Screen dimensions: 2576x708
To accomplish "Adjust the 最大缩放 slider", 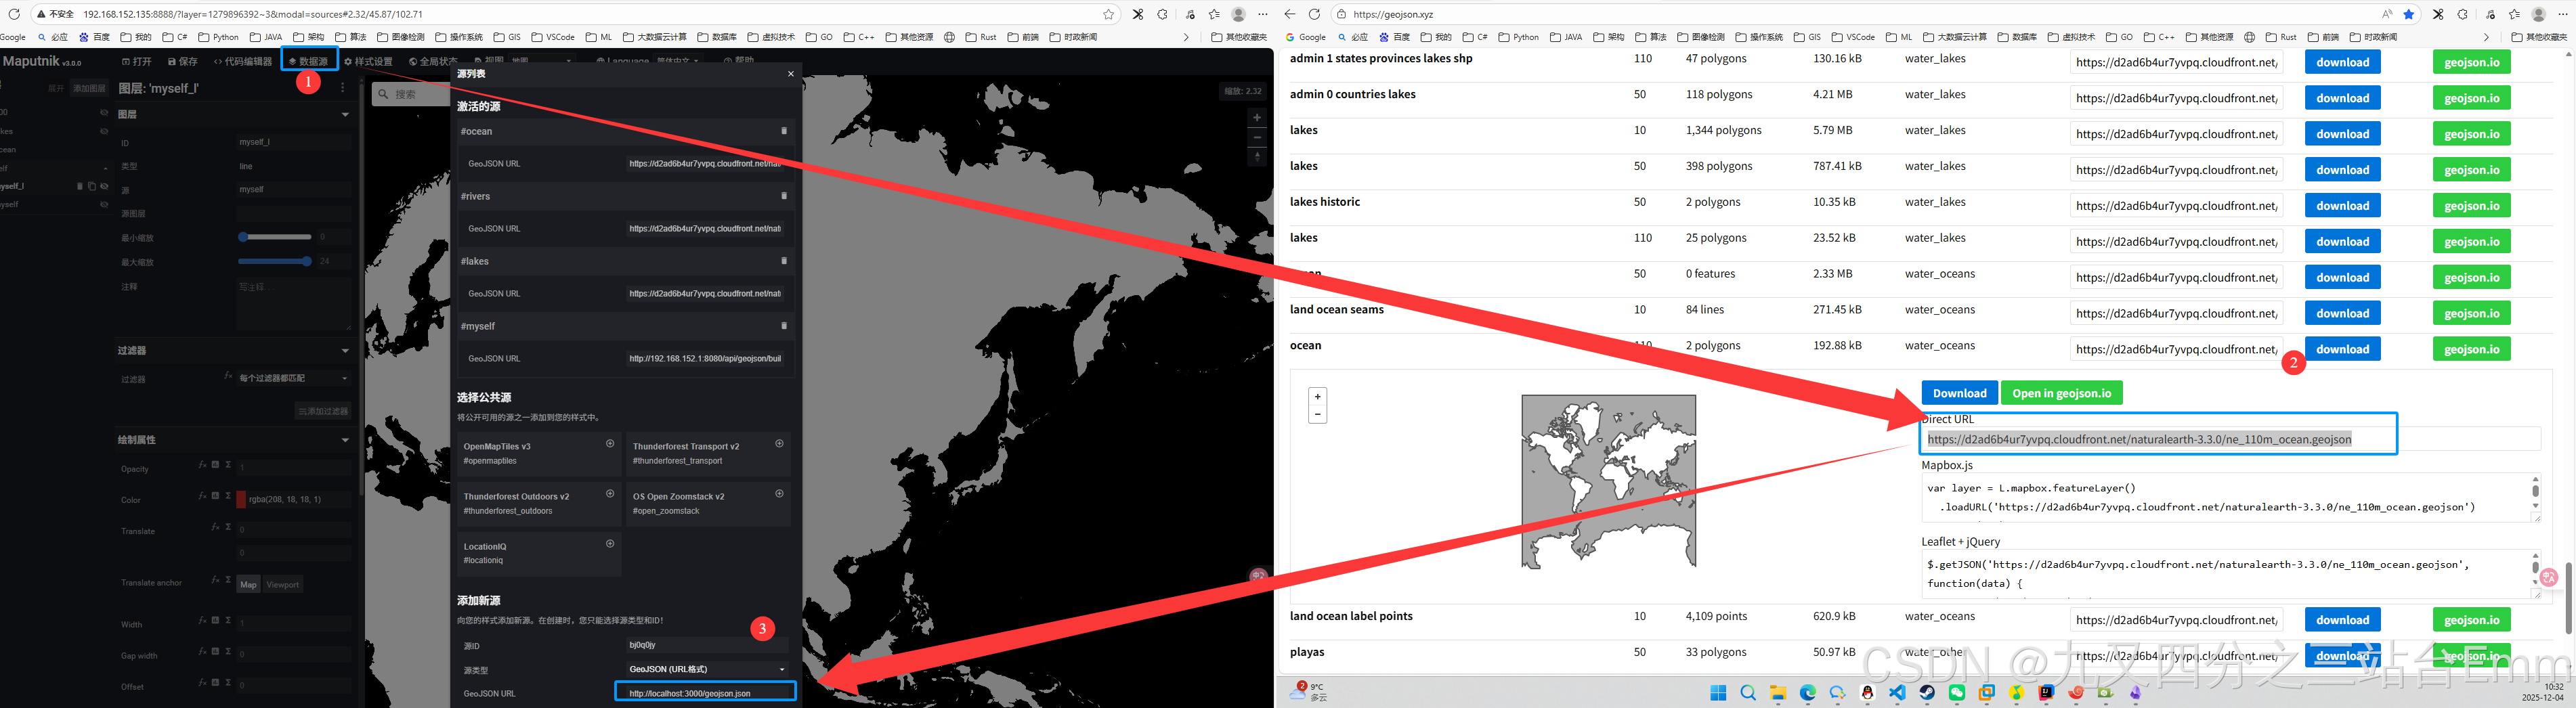I will pyautogui.click(x=275, y=261).
